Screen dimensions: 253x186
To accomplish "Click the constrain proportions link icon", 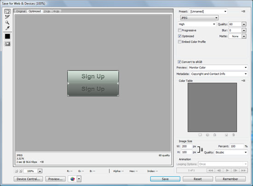I will [201, 150].
